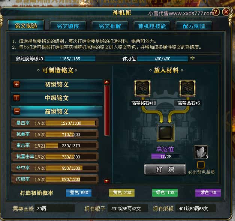Click the lucky crystal item icon
This screenshot has width=235, height=221.
point(201,152)
